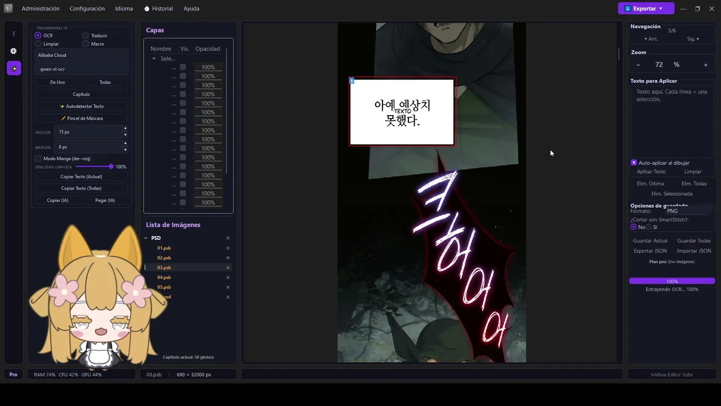The height and width of the screenshot is (406, 721).
Task: Click the OCR extraction progress bar
Action: coord(672,281)
